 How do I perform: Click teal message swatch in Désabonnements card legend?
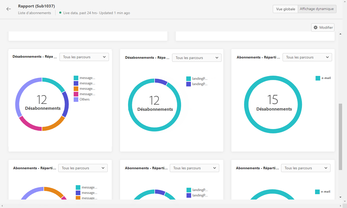[x=76, y=78]
